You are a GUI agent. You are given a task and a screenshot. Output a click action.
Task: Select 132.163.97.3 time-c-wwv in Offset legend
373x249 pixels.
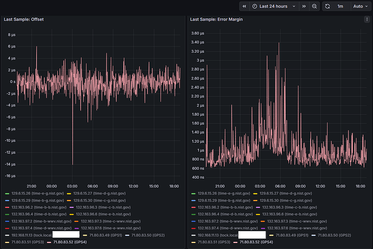point(111,221)
